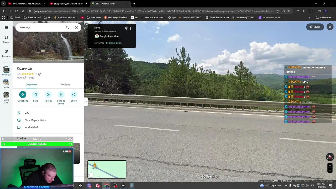Zoom in the Street View
The width and height of the screenshot is (336, 189).
[330, 165]
